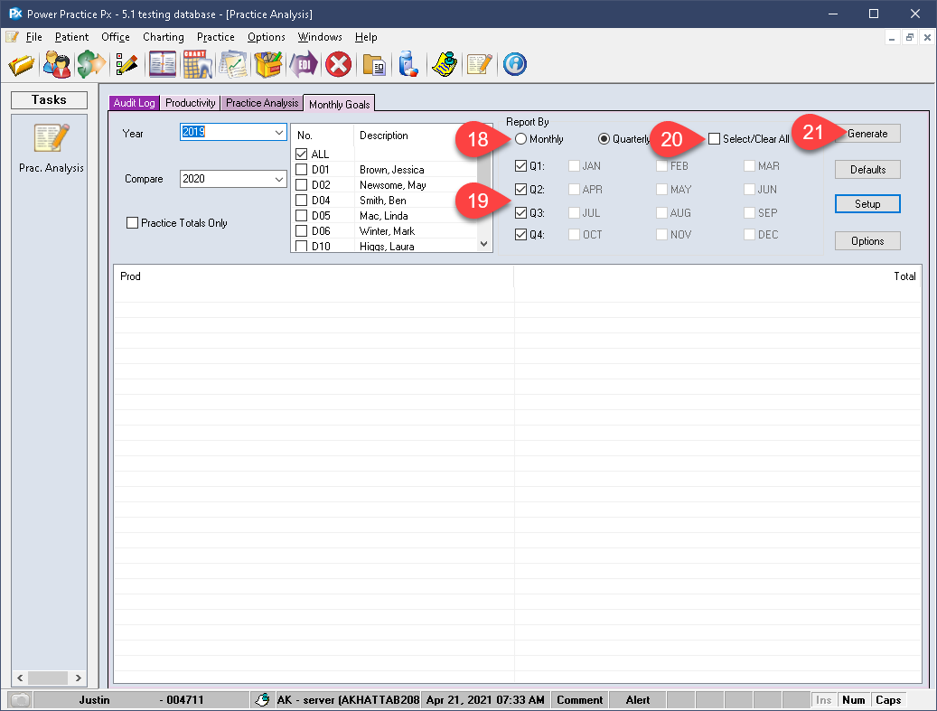
Task: Click the patients (two people) toolbar icon
Action: (x=57, y=64)
